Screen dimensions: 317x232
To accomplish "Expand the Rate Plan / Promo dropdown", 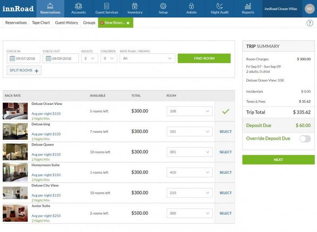I will click(x=147, y=58).
